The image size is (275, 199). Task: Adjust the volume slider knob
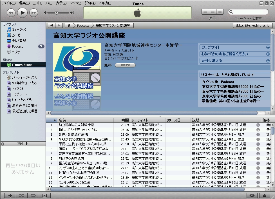(x=57, y=13)
